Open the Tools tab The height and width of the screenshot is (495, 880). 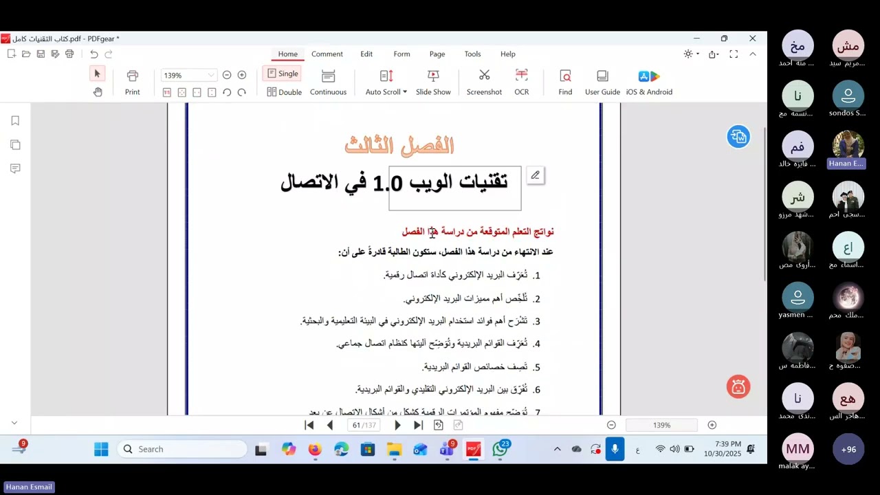click(472, 54)
